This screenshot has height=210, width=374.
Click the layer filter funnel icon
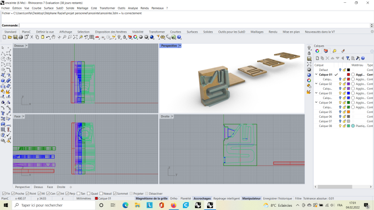(x=348, y=58)
